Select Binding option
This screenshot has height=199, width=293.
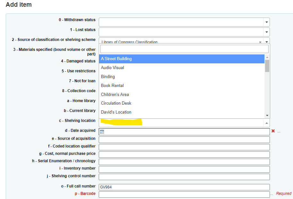[x=182, y=77]
